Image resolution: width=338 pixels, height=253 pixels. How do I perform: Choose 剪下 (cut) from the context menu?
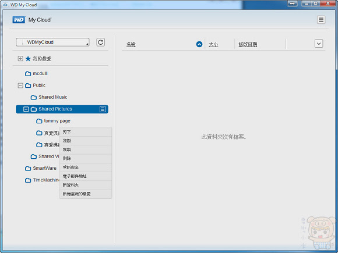tap(85, 131)
